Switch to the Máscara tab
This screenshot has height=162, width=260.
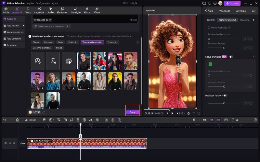(x=244, y=20)
